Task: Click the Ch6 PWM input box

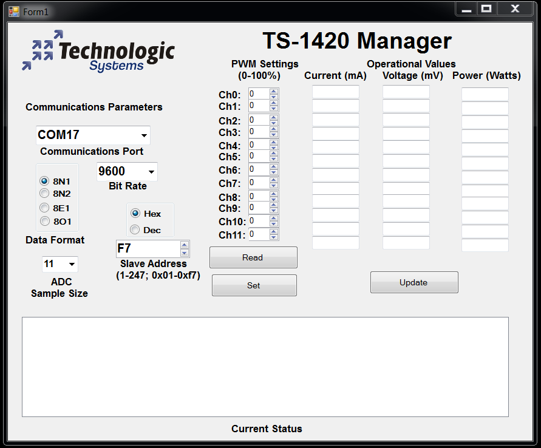Action: point(259,169)
